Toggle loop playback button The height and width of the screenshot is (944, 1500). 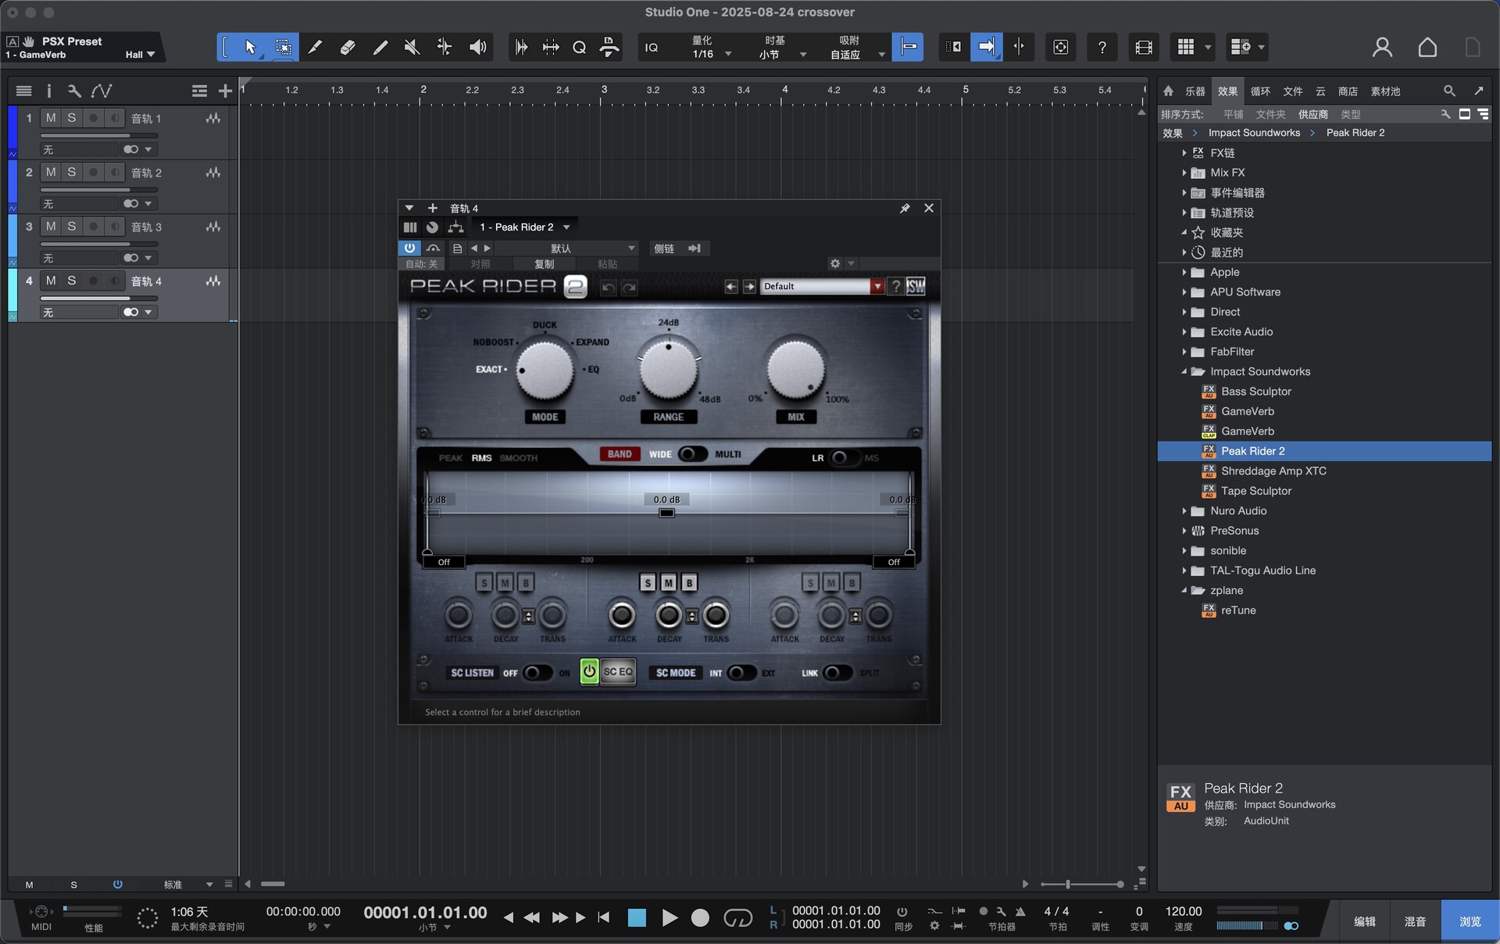(737, 917)
